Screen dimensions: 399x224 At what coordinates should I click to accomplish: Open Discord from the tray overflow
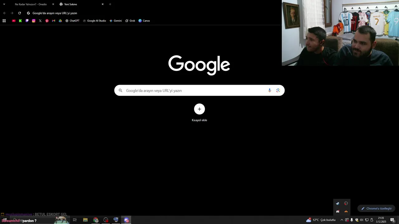click(x=338, y=212)
